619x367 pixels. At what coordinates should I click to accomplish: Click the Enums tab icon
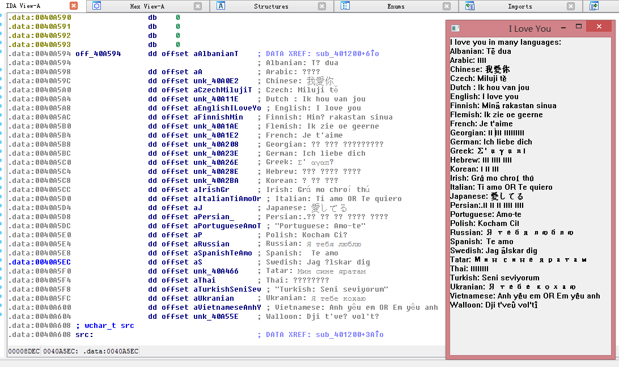(x=345, y=6)
